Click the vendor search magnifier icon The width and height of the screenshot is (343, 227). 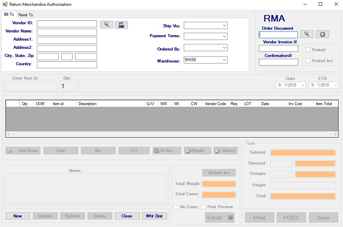coord(107,25)
